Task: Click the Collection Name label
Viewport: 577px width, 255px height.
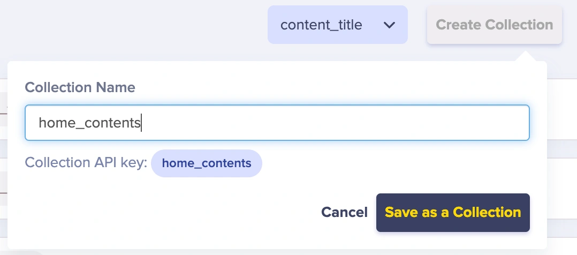Action: pyautogui.click(x=80, y=87)
